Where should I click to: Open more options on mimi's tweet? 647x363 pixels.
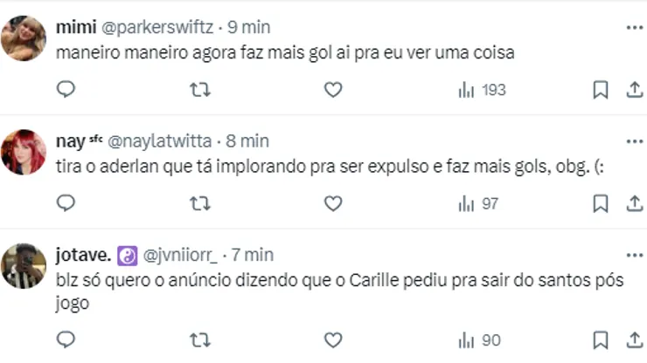coord(635,28)
